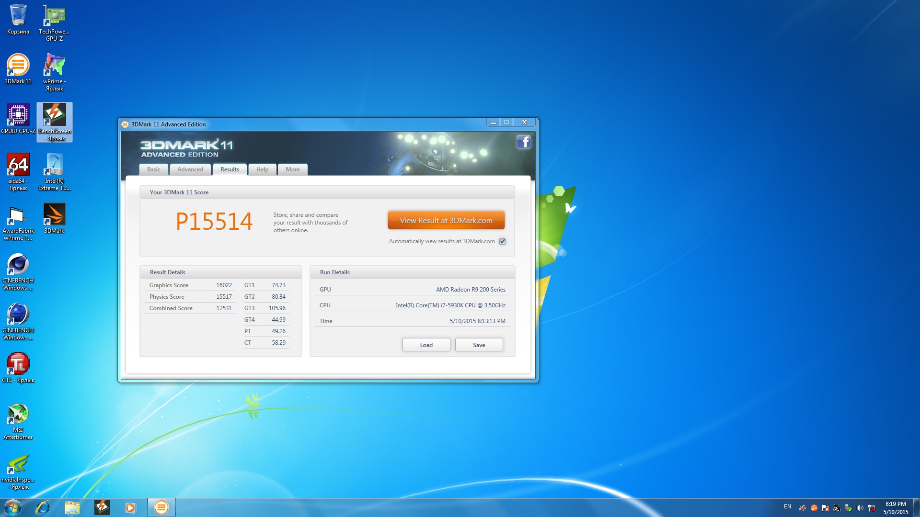The width and height of the screenshot is (920, 517).
Task: Click the orange gears tray icon
Action: pyautogui.click(x=814, y=508)
